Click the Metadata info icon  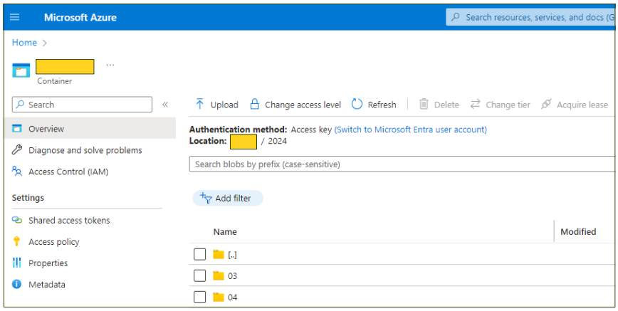(17, 285)
